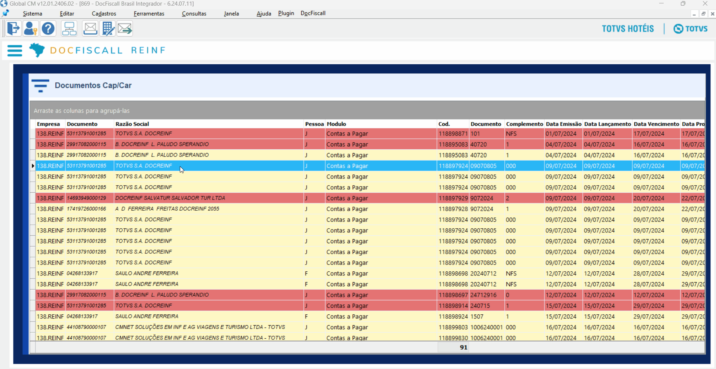
Task: Open the Consultas menu
Action: coord(194,13)
